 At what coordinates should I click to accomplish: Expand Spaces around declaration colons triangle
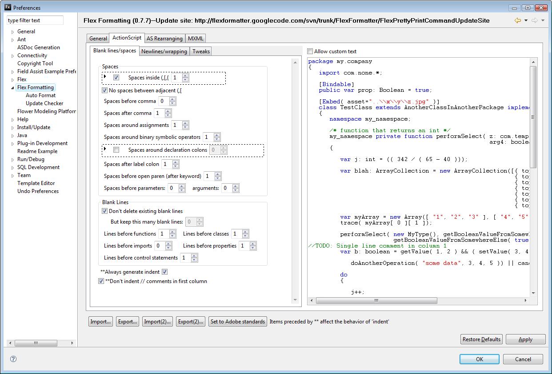[x=105, y=149]
